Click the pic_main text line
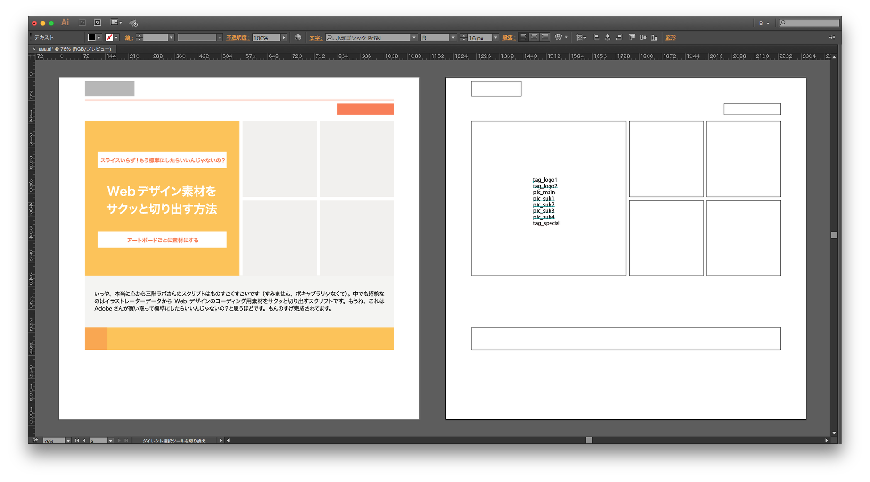The width and height of the screenshot is (870, 482). (544, 192)
